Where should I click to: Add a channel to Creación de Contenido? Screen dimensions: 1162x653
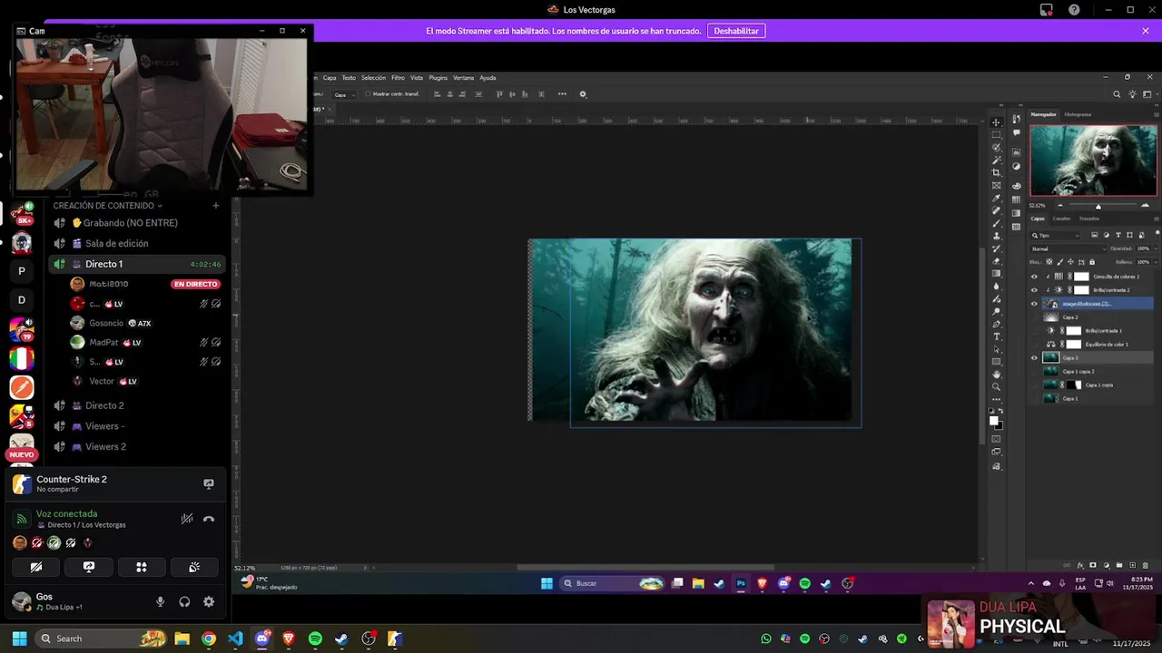(215, 206)
